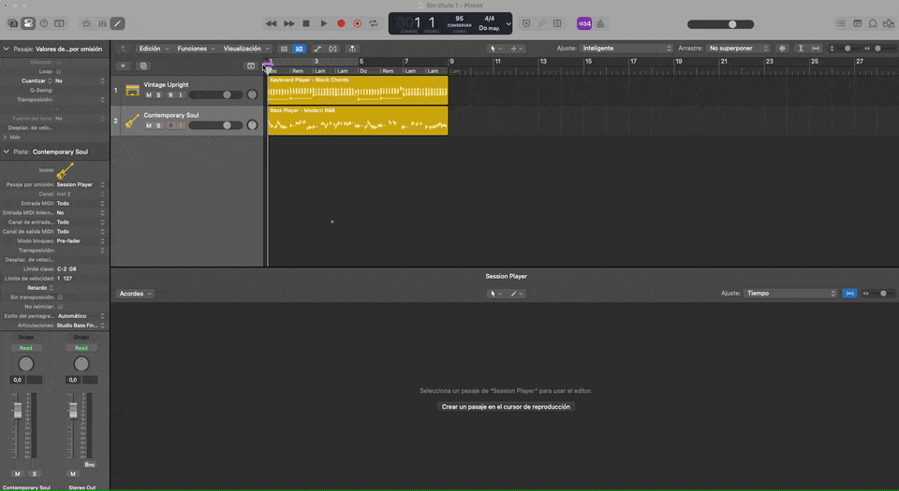Show Automation curve icon
Viewport: 899px width, 491px height.
(317, 49)
